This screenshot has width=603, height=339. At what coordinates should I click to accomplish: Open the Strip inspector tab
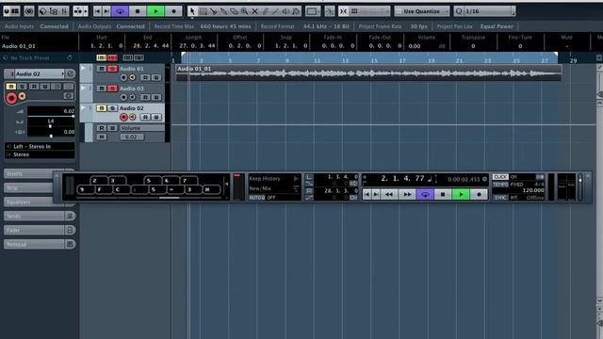tap(29, 187)
